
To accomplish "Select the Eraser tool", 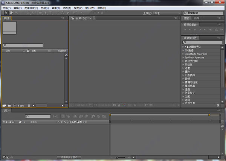I will [68, 13].
